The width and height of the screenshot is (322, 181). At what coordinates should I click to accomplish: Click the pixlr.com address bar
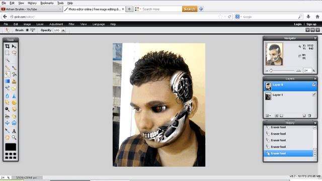click(x=115, y=17)
